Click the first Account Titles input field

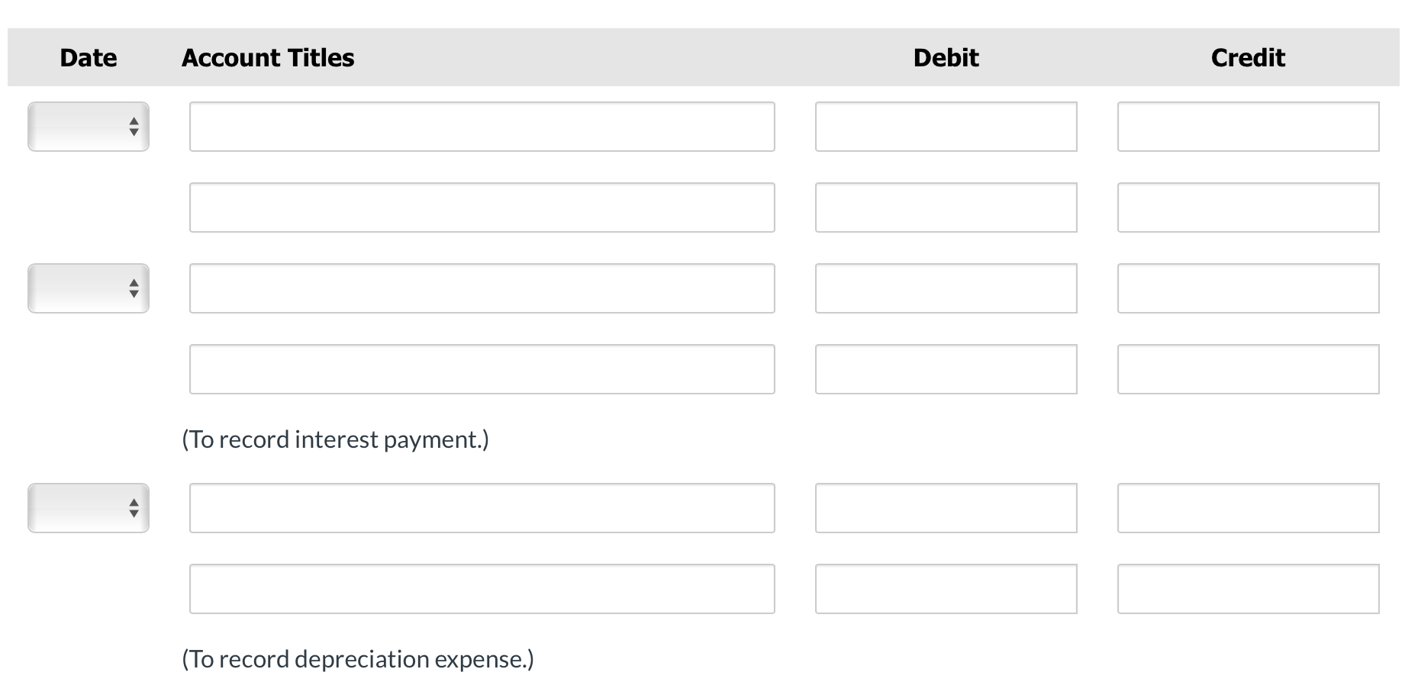481,127
